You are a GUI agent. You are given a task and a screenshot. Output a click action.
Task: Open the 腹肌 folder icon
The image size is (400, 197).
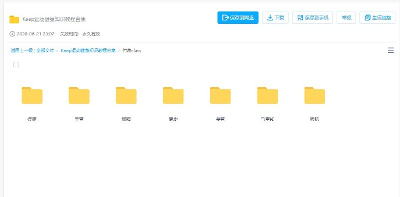pyautogui.click(x=314, y=95)
